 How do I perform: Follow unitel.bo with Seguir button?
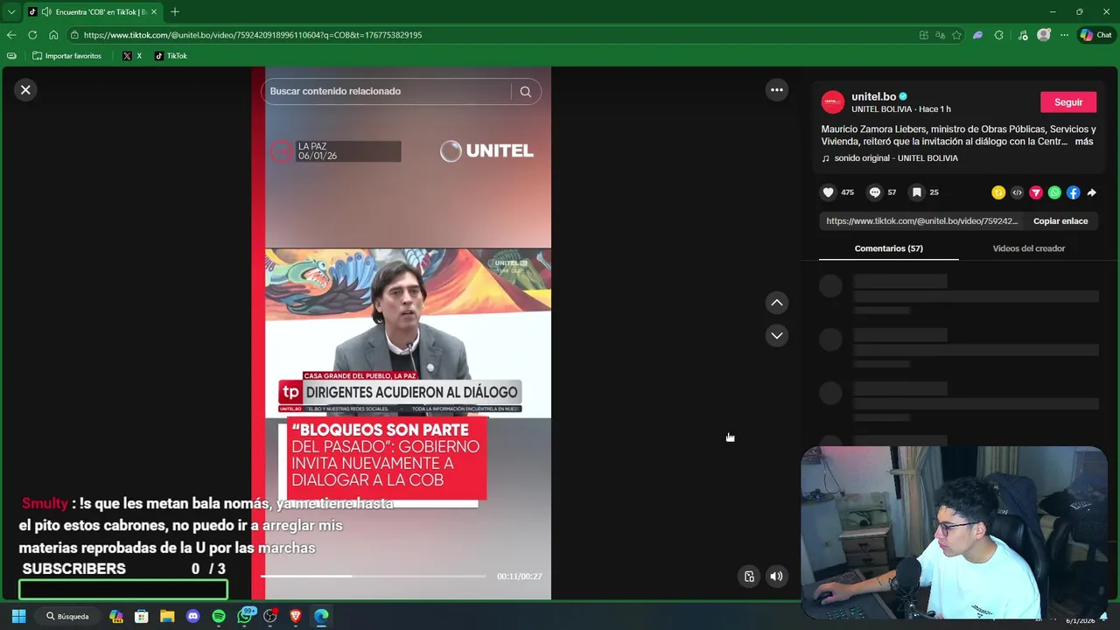(x=1067, y=102)
